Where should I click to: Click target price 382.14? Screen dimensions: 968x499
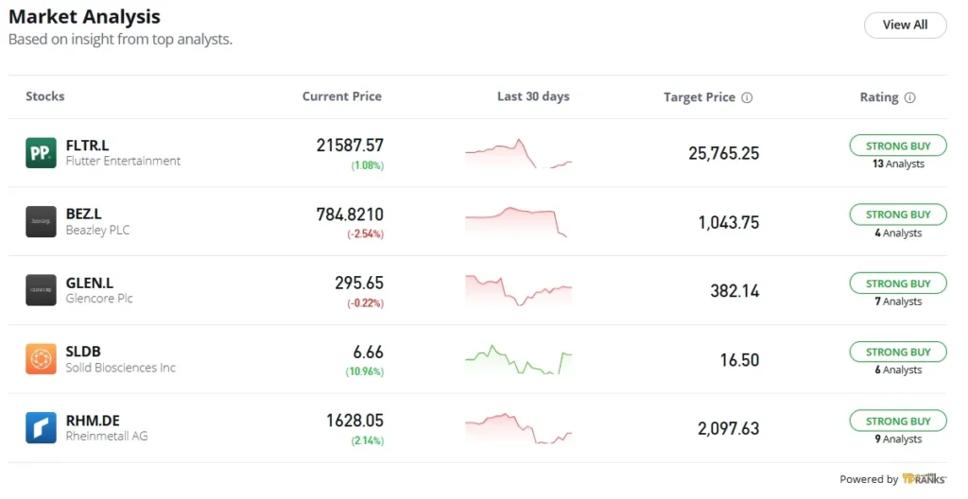pyautogui.click(x=735, y=291)
